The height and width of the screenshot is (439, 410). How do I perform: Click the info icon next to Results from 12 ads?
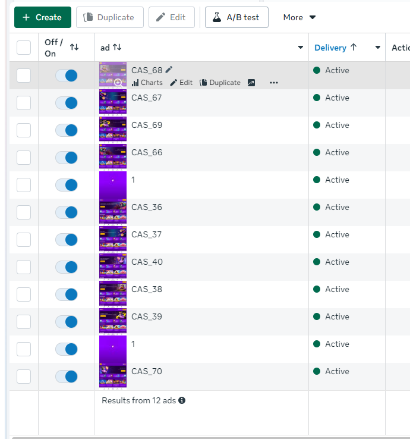pos(182,400)
